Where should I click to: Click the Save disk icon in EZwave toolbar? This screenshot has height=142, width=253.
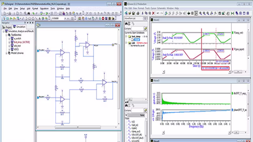click(x=134, y=13)
